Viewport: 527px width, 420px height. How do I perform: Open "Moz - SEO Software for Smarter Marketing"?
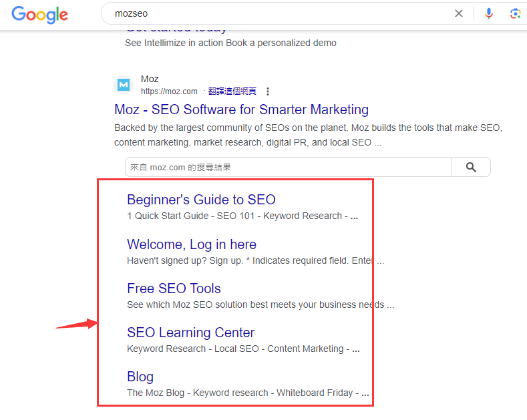pos(241,110)
